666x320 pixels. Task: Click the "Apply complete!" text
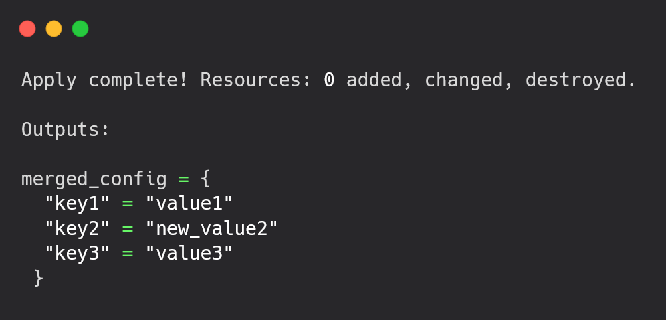point(104,80)
